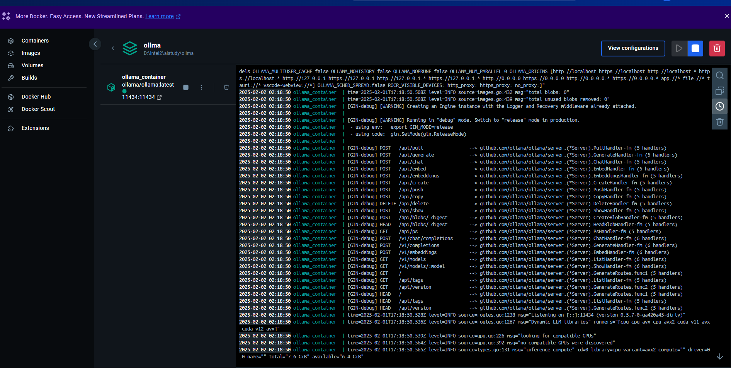Delete the ollma stack with the red trash button
Image resolution: width=731 pixels, height=368 pixels.
tap(717, 48)
